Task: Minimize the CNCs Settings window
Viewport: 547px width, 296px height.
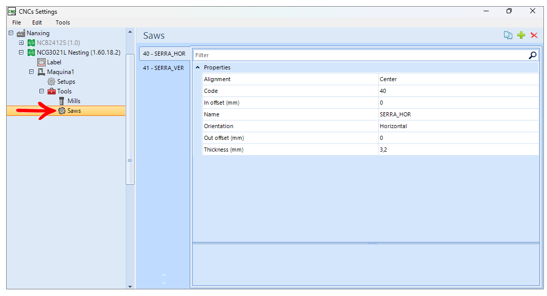Action: click(x=486, y=11)
